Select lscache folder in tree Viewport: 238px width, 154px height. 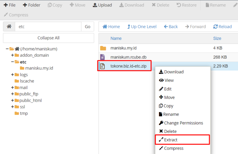tap(27, 81)
